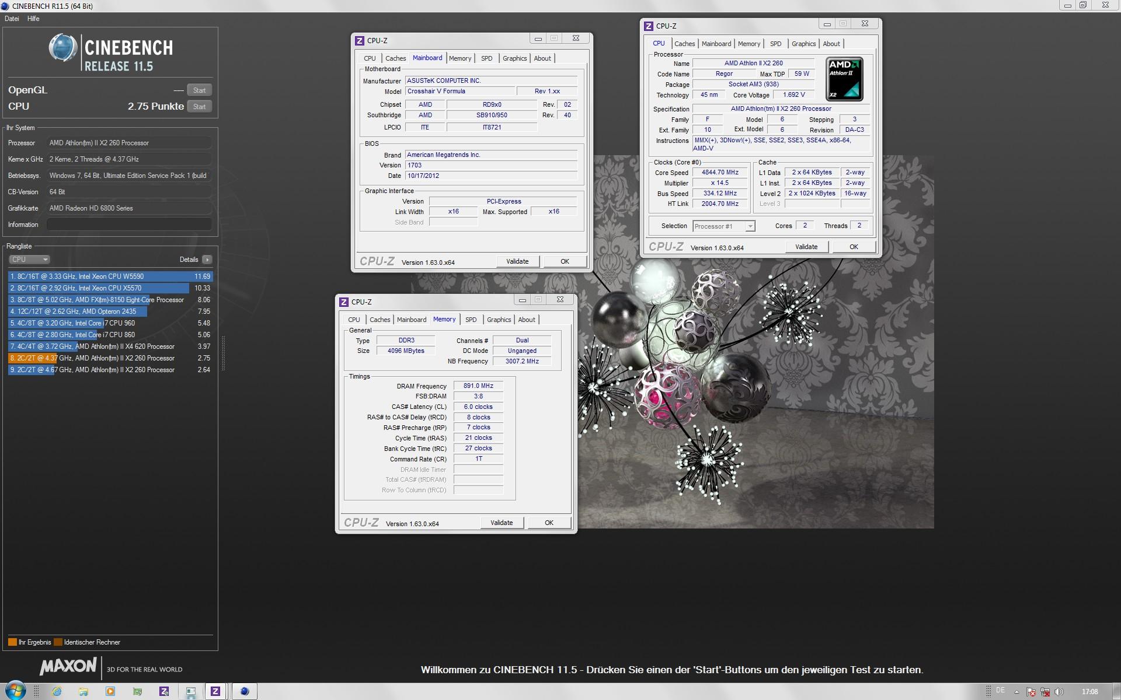This screenshot has height=700, width=1121.
Task: Select the 4.67 GHz Athlon X2 260 row
Action: pos(110,370)
